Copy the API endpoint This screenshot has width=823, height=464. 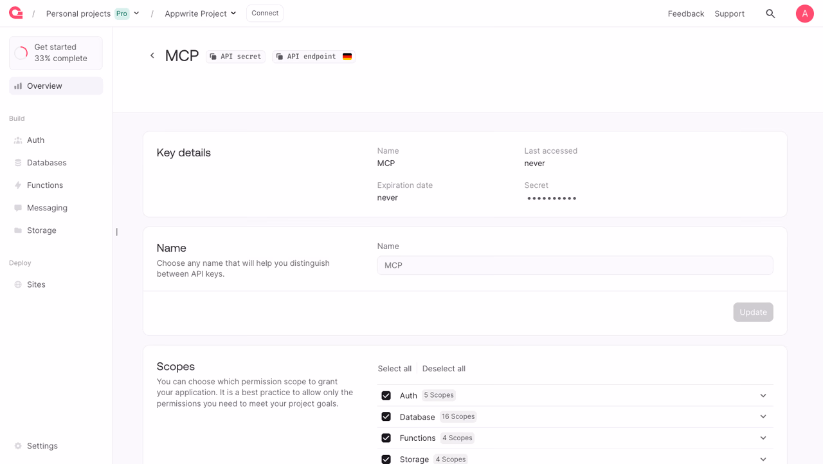[314, 57]
